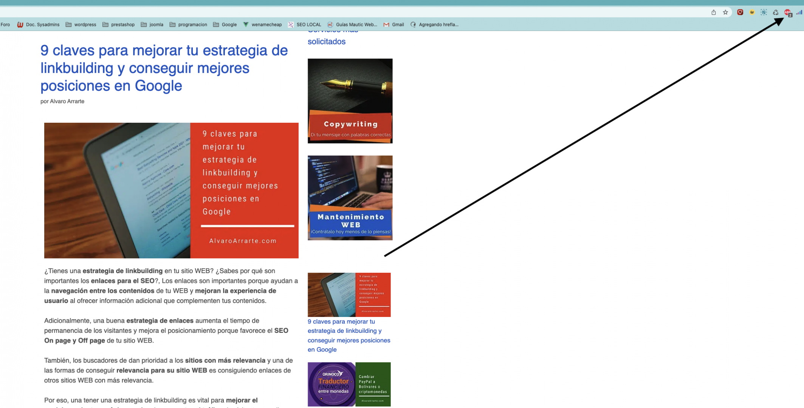The image size is (804, 408).
Task: Click the bold text 'estrategia de linkbuilding'
Action: coord(122,271)
